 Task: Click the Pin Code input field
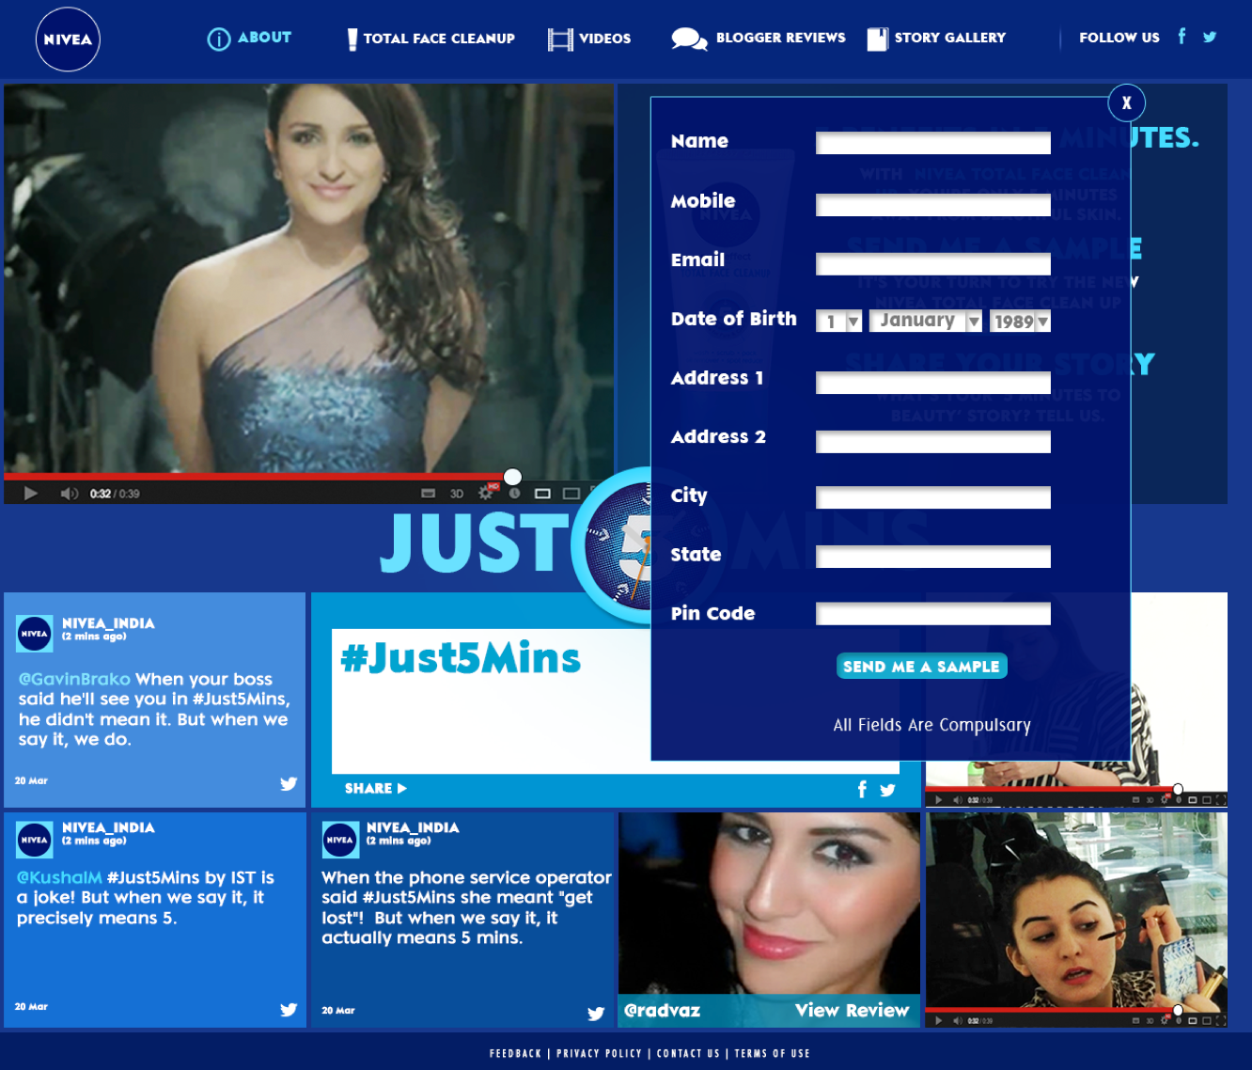pyautogui.click(x=933, y=614)
